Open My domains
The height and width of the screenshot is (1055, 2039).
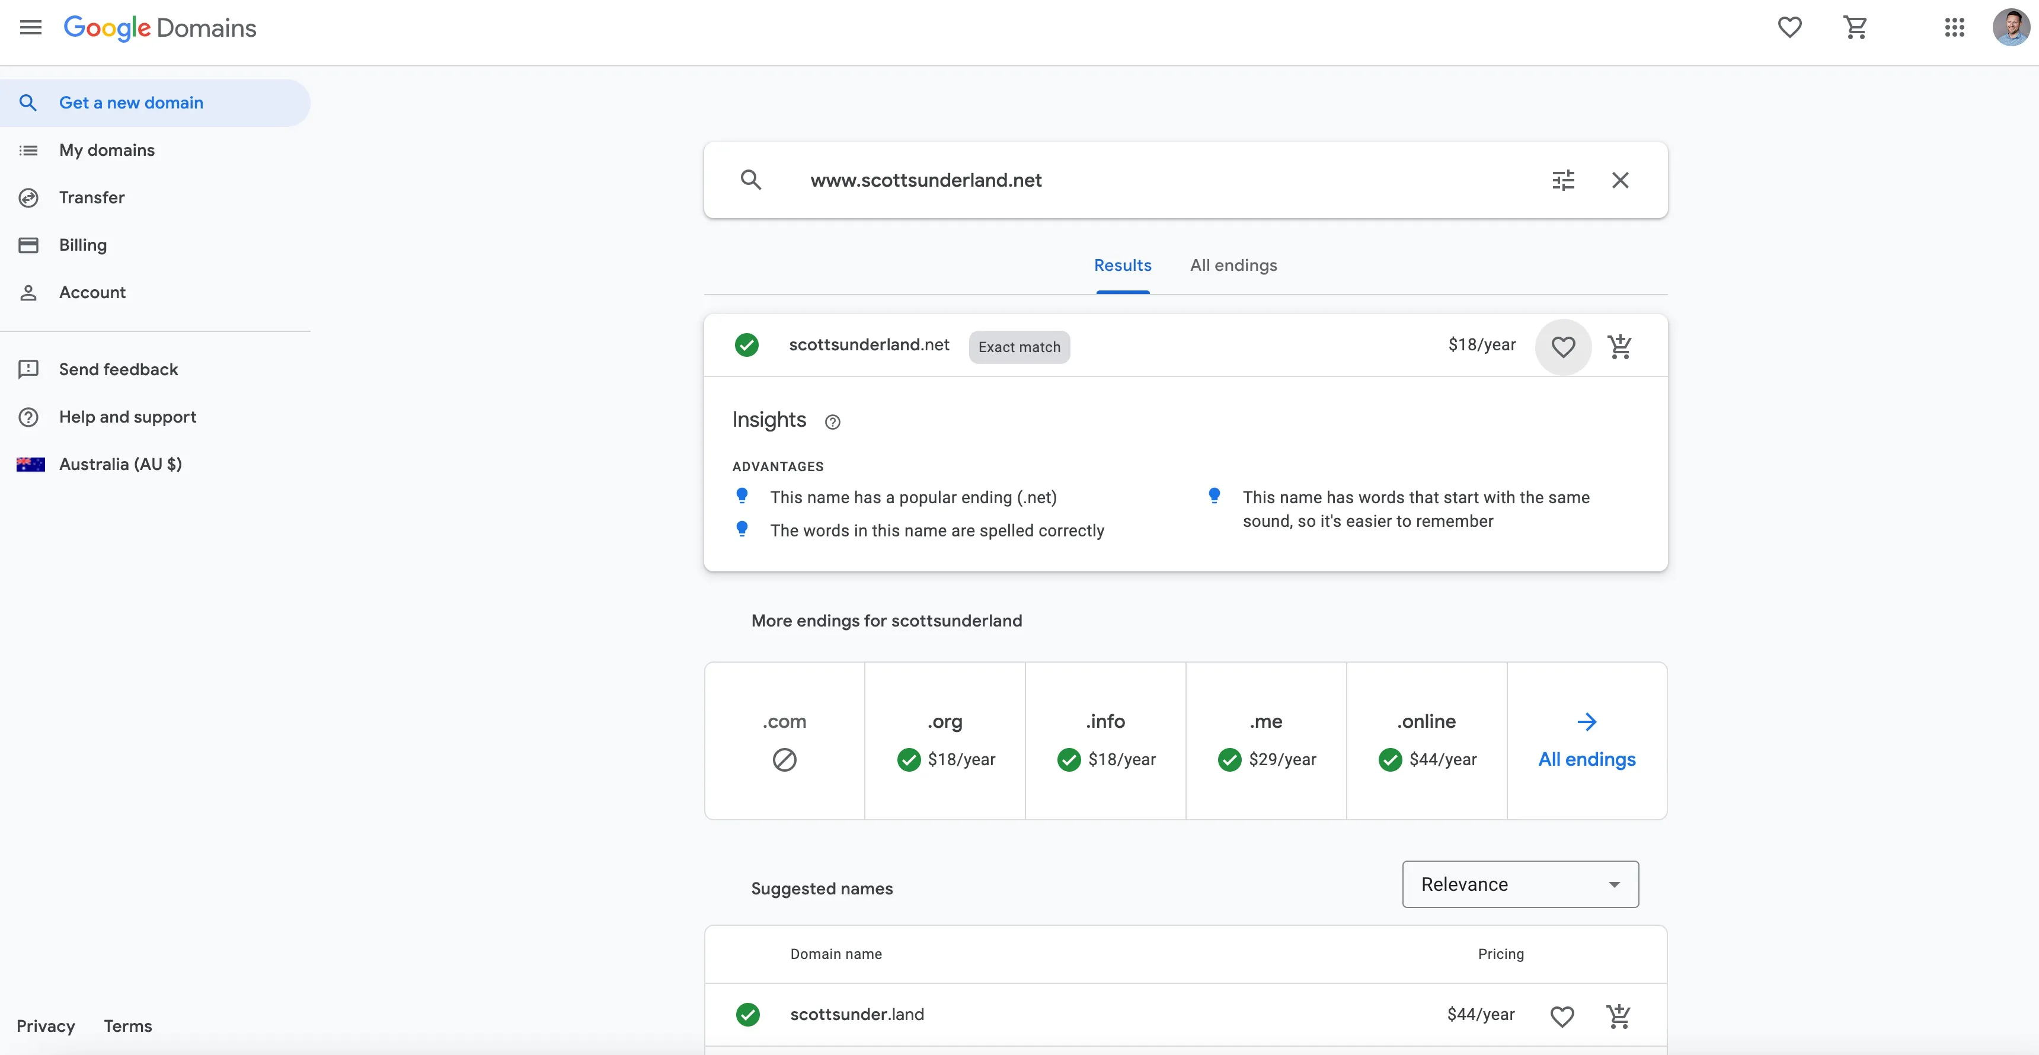point(155,151)
